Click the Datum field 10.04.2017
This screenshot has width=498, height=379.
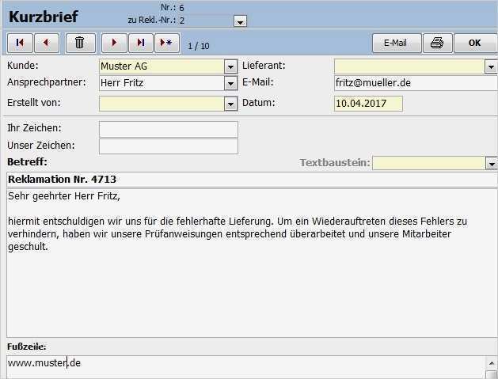coord(368,104)
